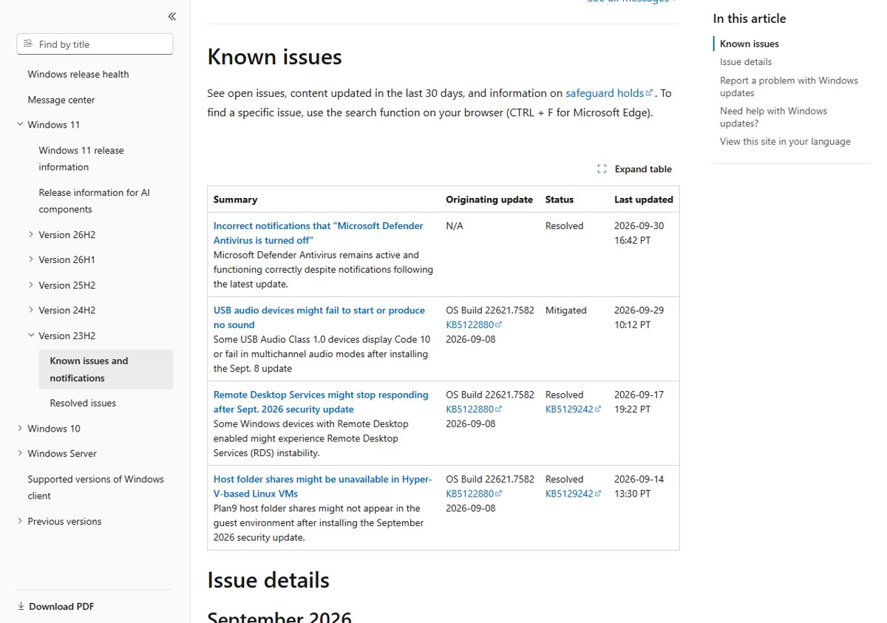
Task: Click the filter icon in Find by title
Action: (x=28, y=44)
